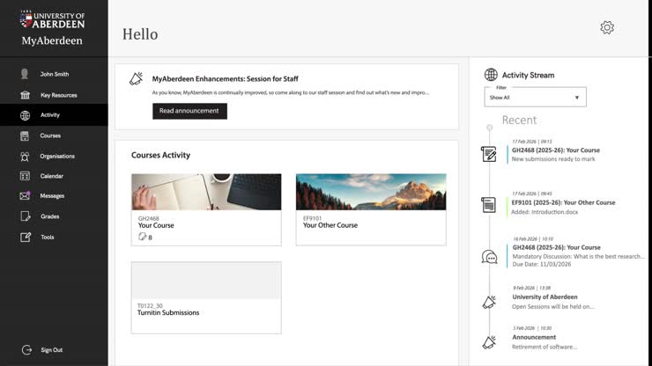Select Grades in the sidebar
The image size is (652, 366).
click(x=49, y=216)
